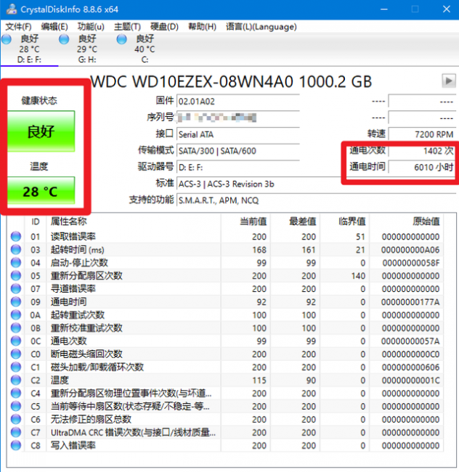459x472 pixels.
Task: Click the blue status orb above C:
Action: [x=121, y=39]
